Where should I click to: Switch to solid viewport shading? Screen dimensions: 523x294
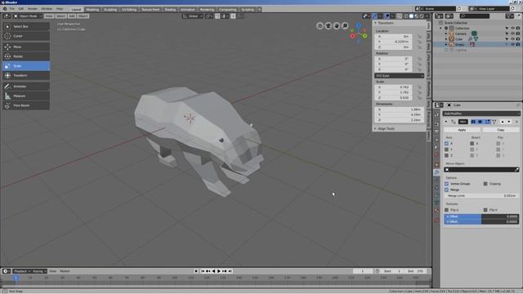[411, 16]
